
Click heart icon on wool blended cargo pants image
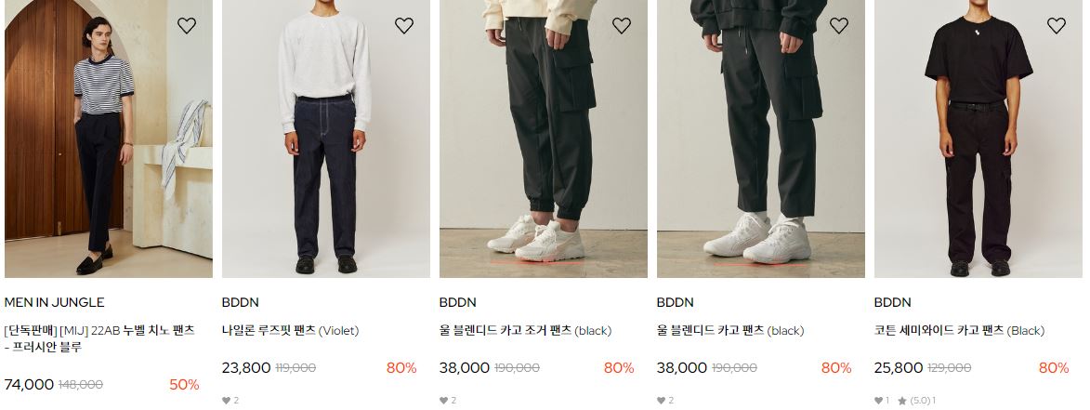pos(839,26)
